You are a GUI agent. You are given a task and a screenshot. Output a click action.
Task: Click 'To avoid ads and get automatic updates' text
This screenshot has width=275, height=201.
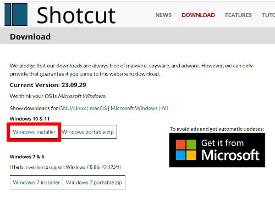point(217,129)
